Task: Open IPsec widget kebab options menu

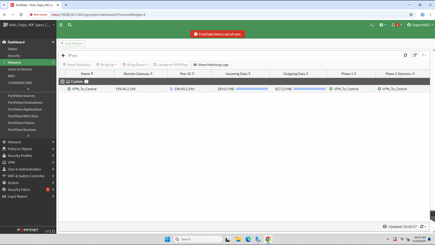Action: click(424, 55)
